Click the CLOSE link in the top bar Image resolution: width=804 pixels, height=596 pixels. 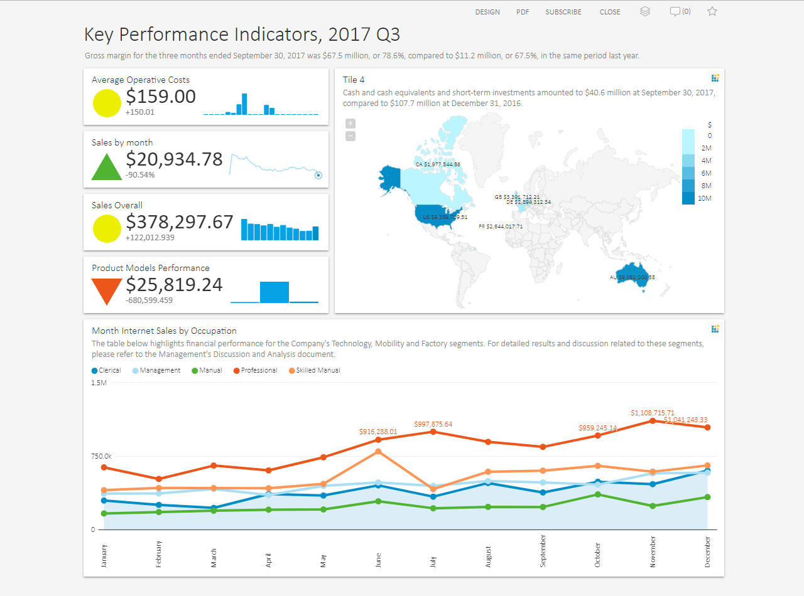point(610,11)
